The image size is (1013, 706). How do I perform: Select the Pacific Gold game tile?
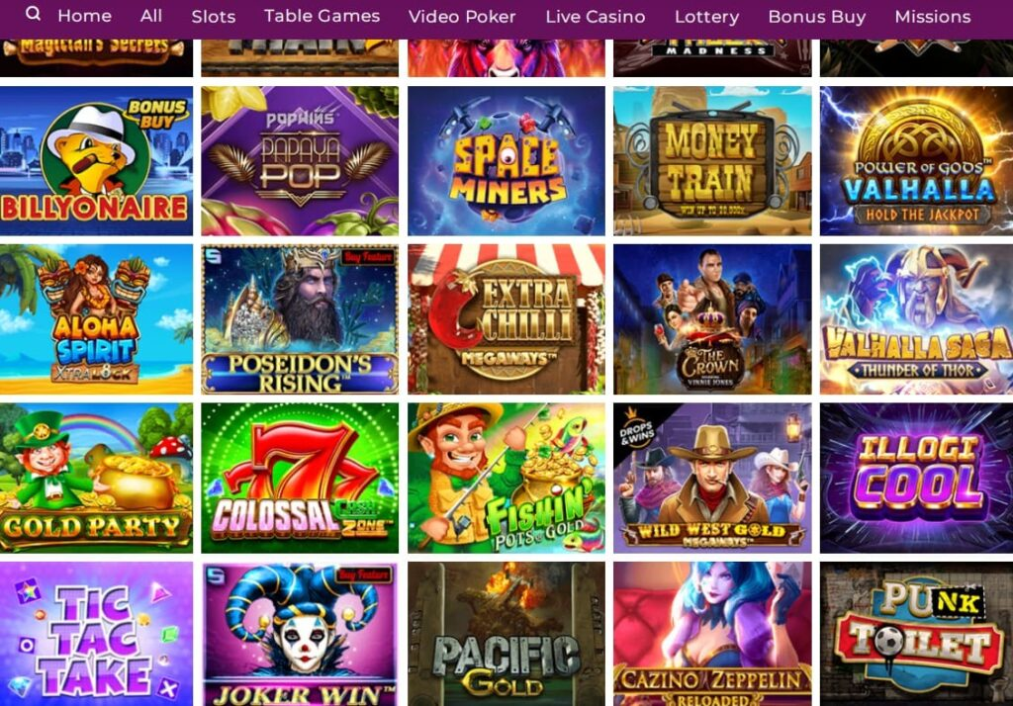pyautogui.click(x=506, y=634)
